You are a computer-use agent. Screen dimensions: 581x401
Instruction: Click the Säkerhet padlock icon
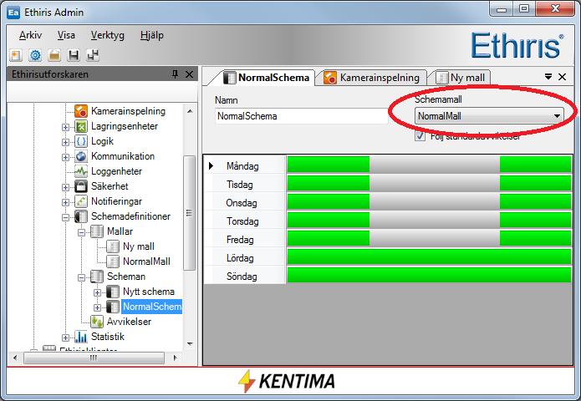81,186
